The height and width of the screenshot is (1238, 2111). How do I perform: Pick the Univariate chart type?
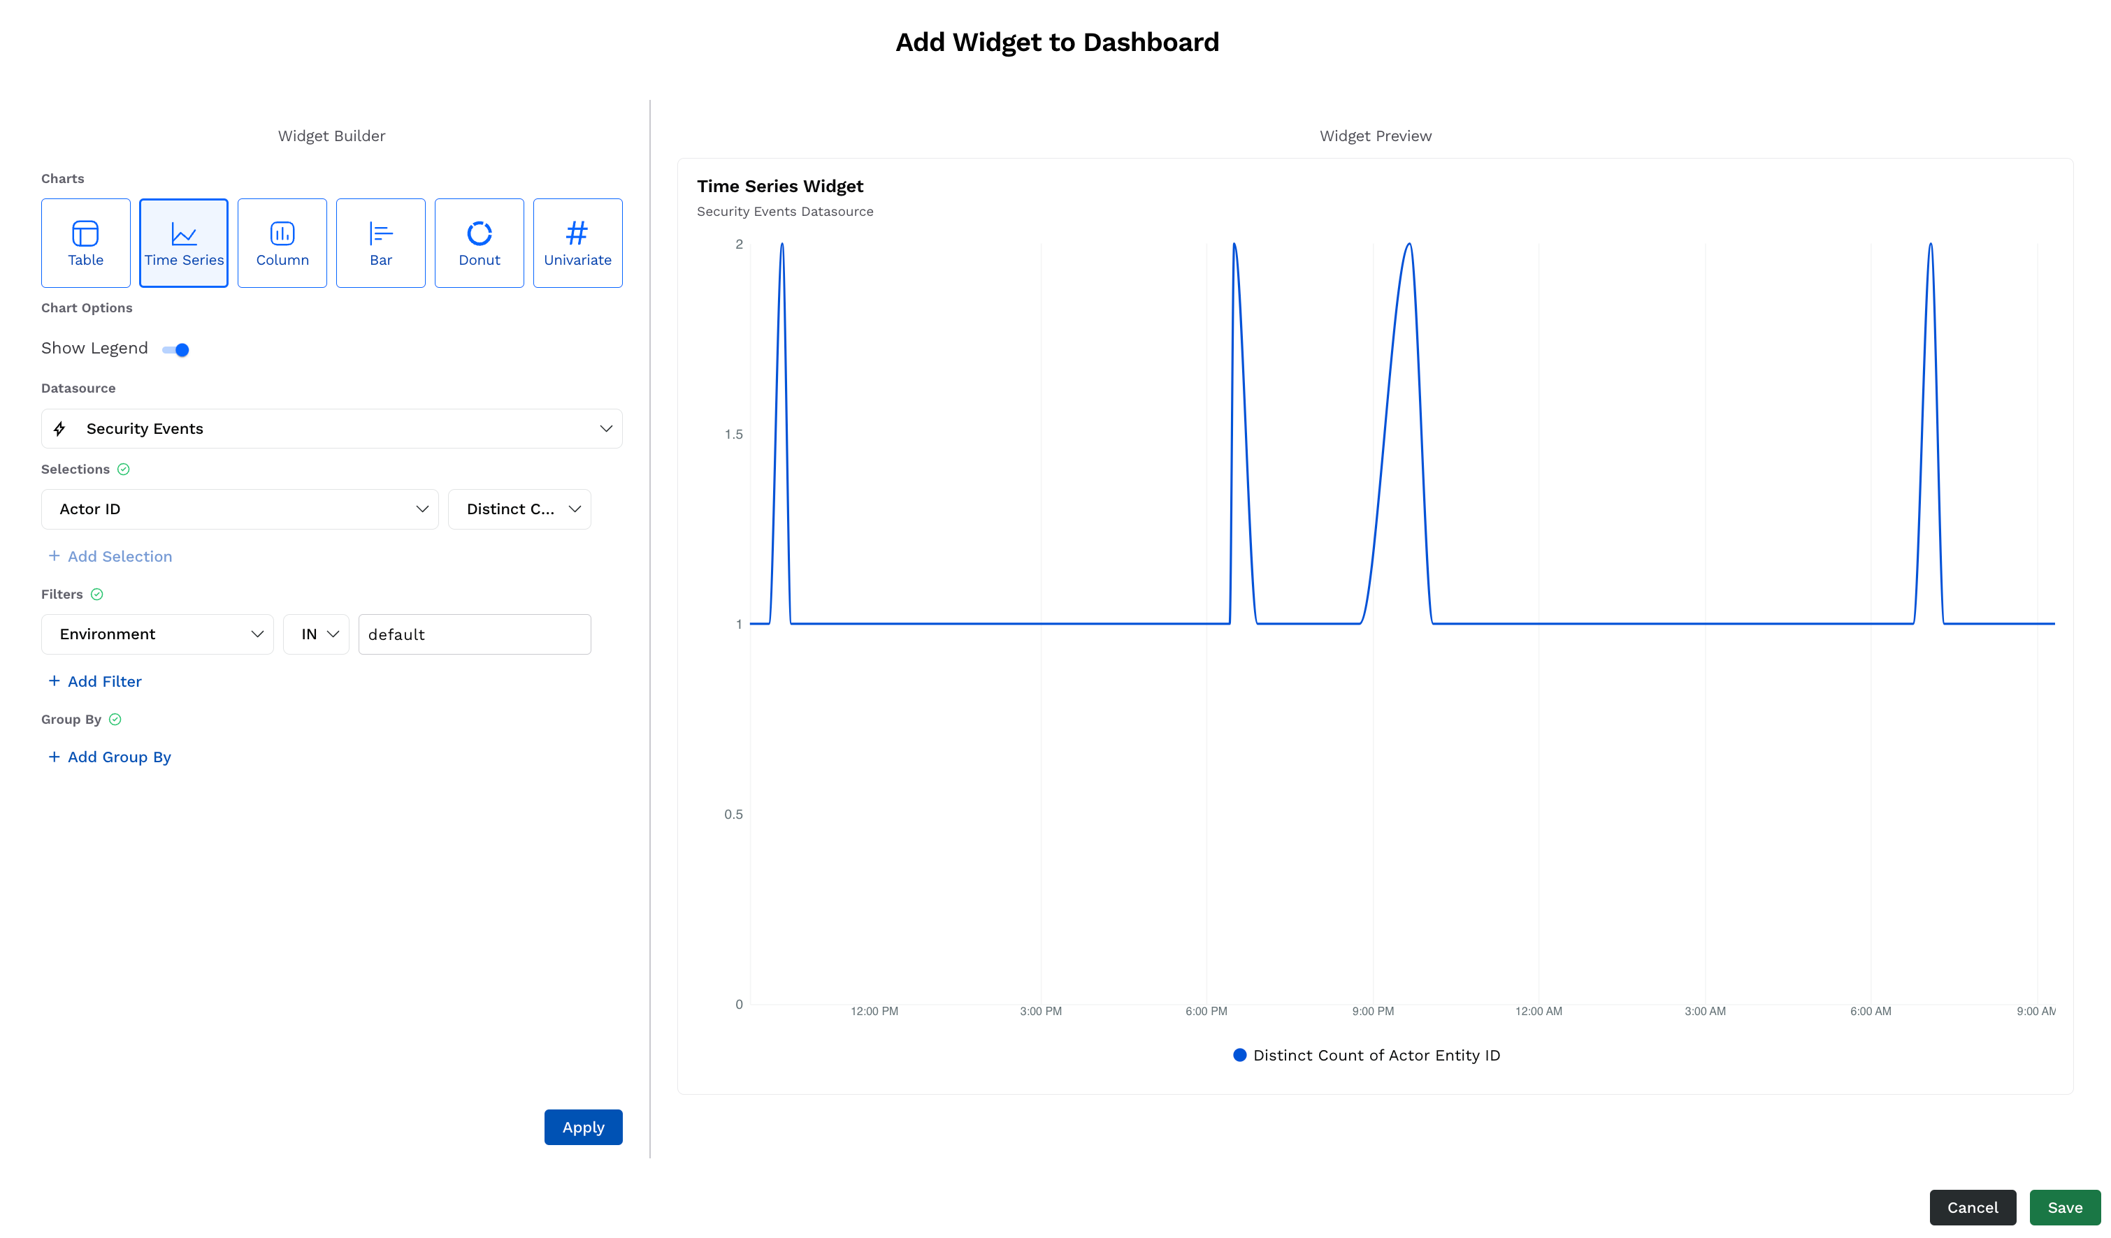point(577,242)
